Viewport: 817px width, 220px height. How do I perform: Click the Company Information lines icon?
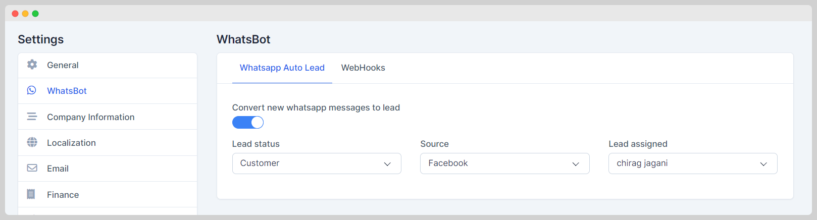pyautogui.click(x=32, y=117)
